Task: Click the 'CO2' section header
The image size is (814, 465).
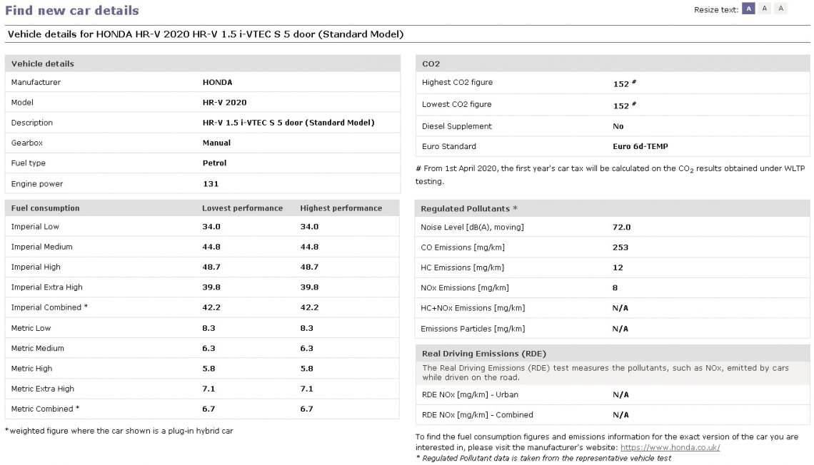Action: [x=431, y=63]
